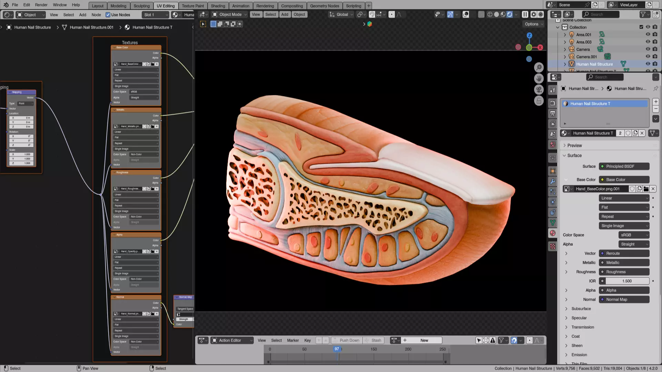Unlink Human Nail Structure T material with X
The width and height of the screenshot is (662, 372).
click(642, 133)
